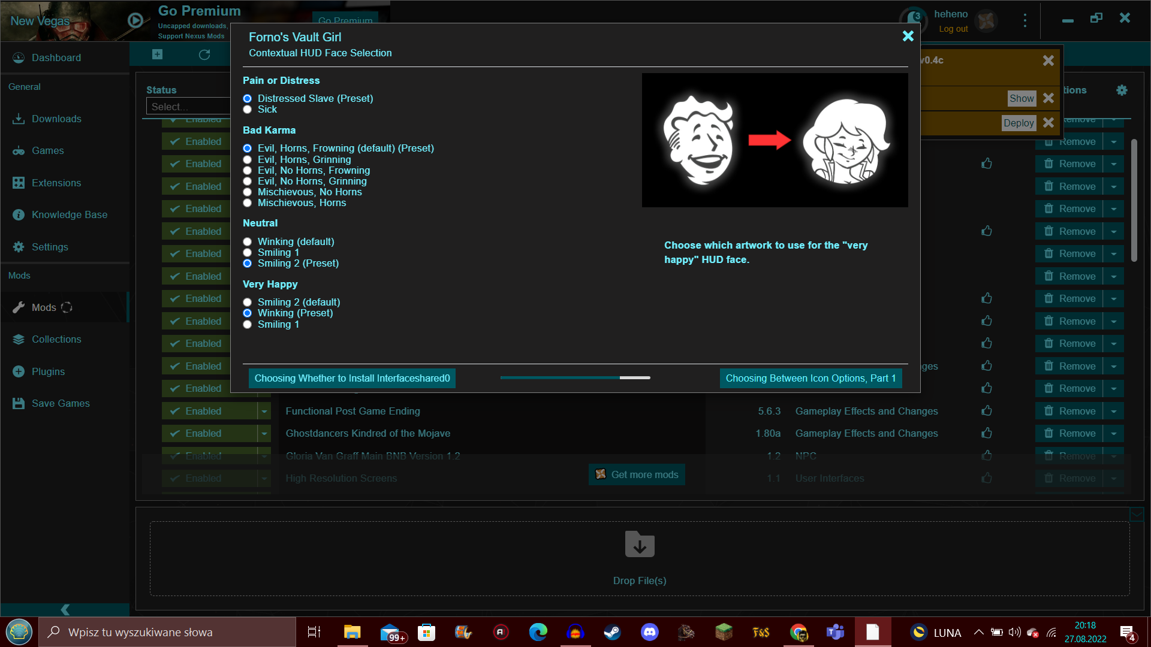Open Remove options arrow for Functional Post Game Ending
The image size is (1151, 647).
(x=1114, y=411)
